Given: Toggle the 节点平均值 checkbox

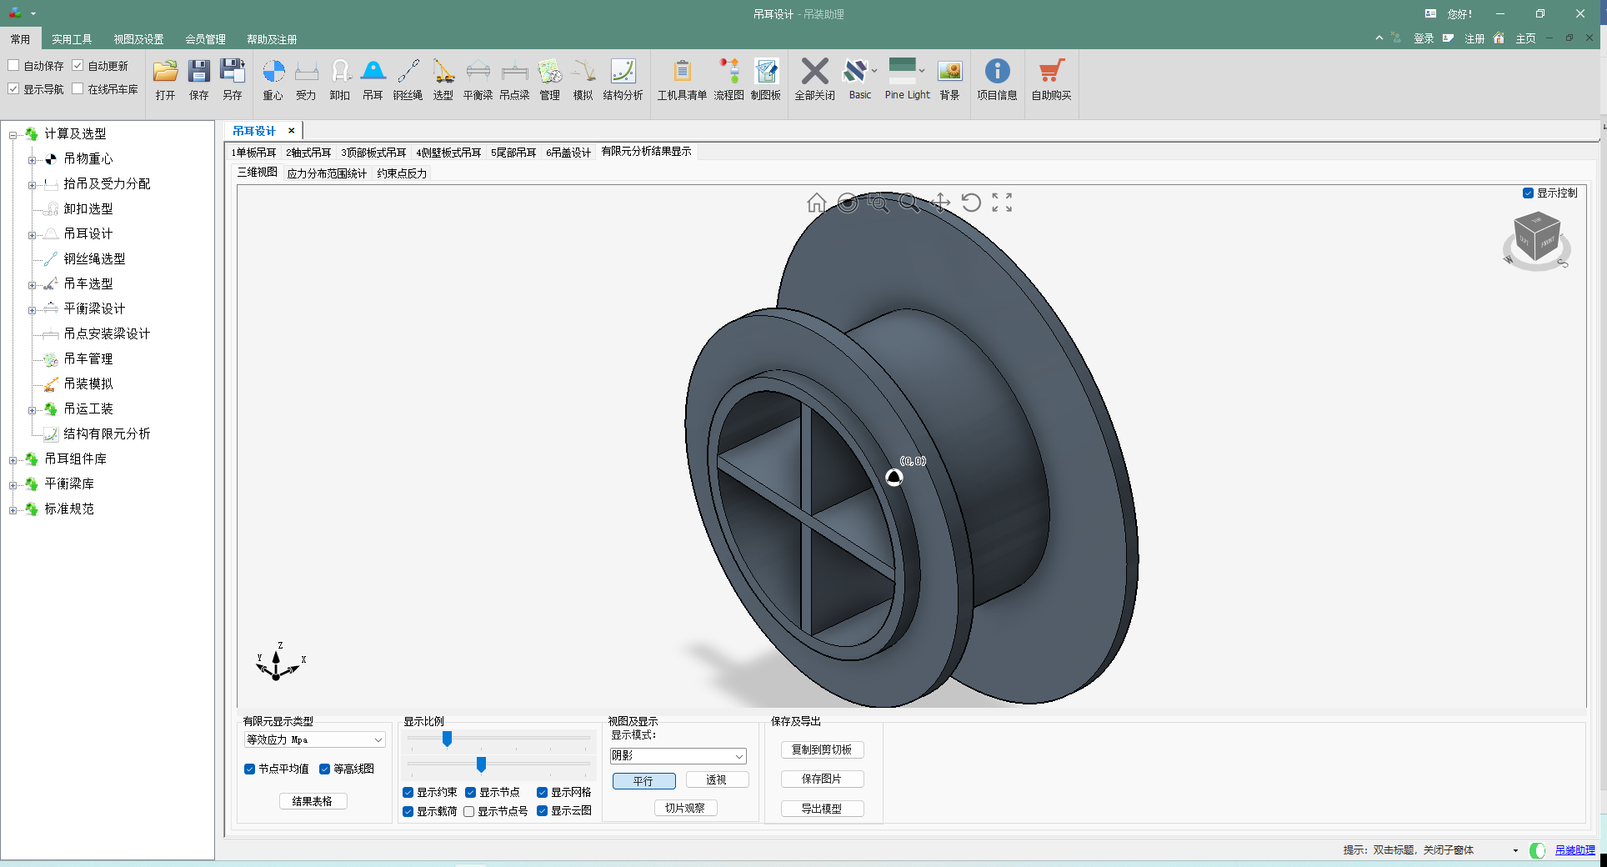Looking at the screenshot, I should tap(249, 769).
